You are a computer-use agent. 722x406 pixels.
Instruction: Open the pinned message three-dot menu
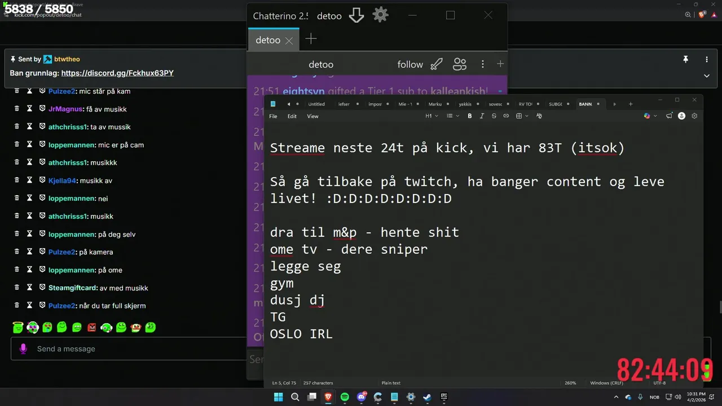point(707,59)
